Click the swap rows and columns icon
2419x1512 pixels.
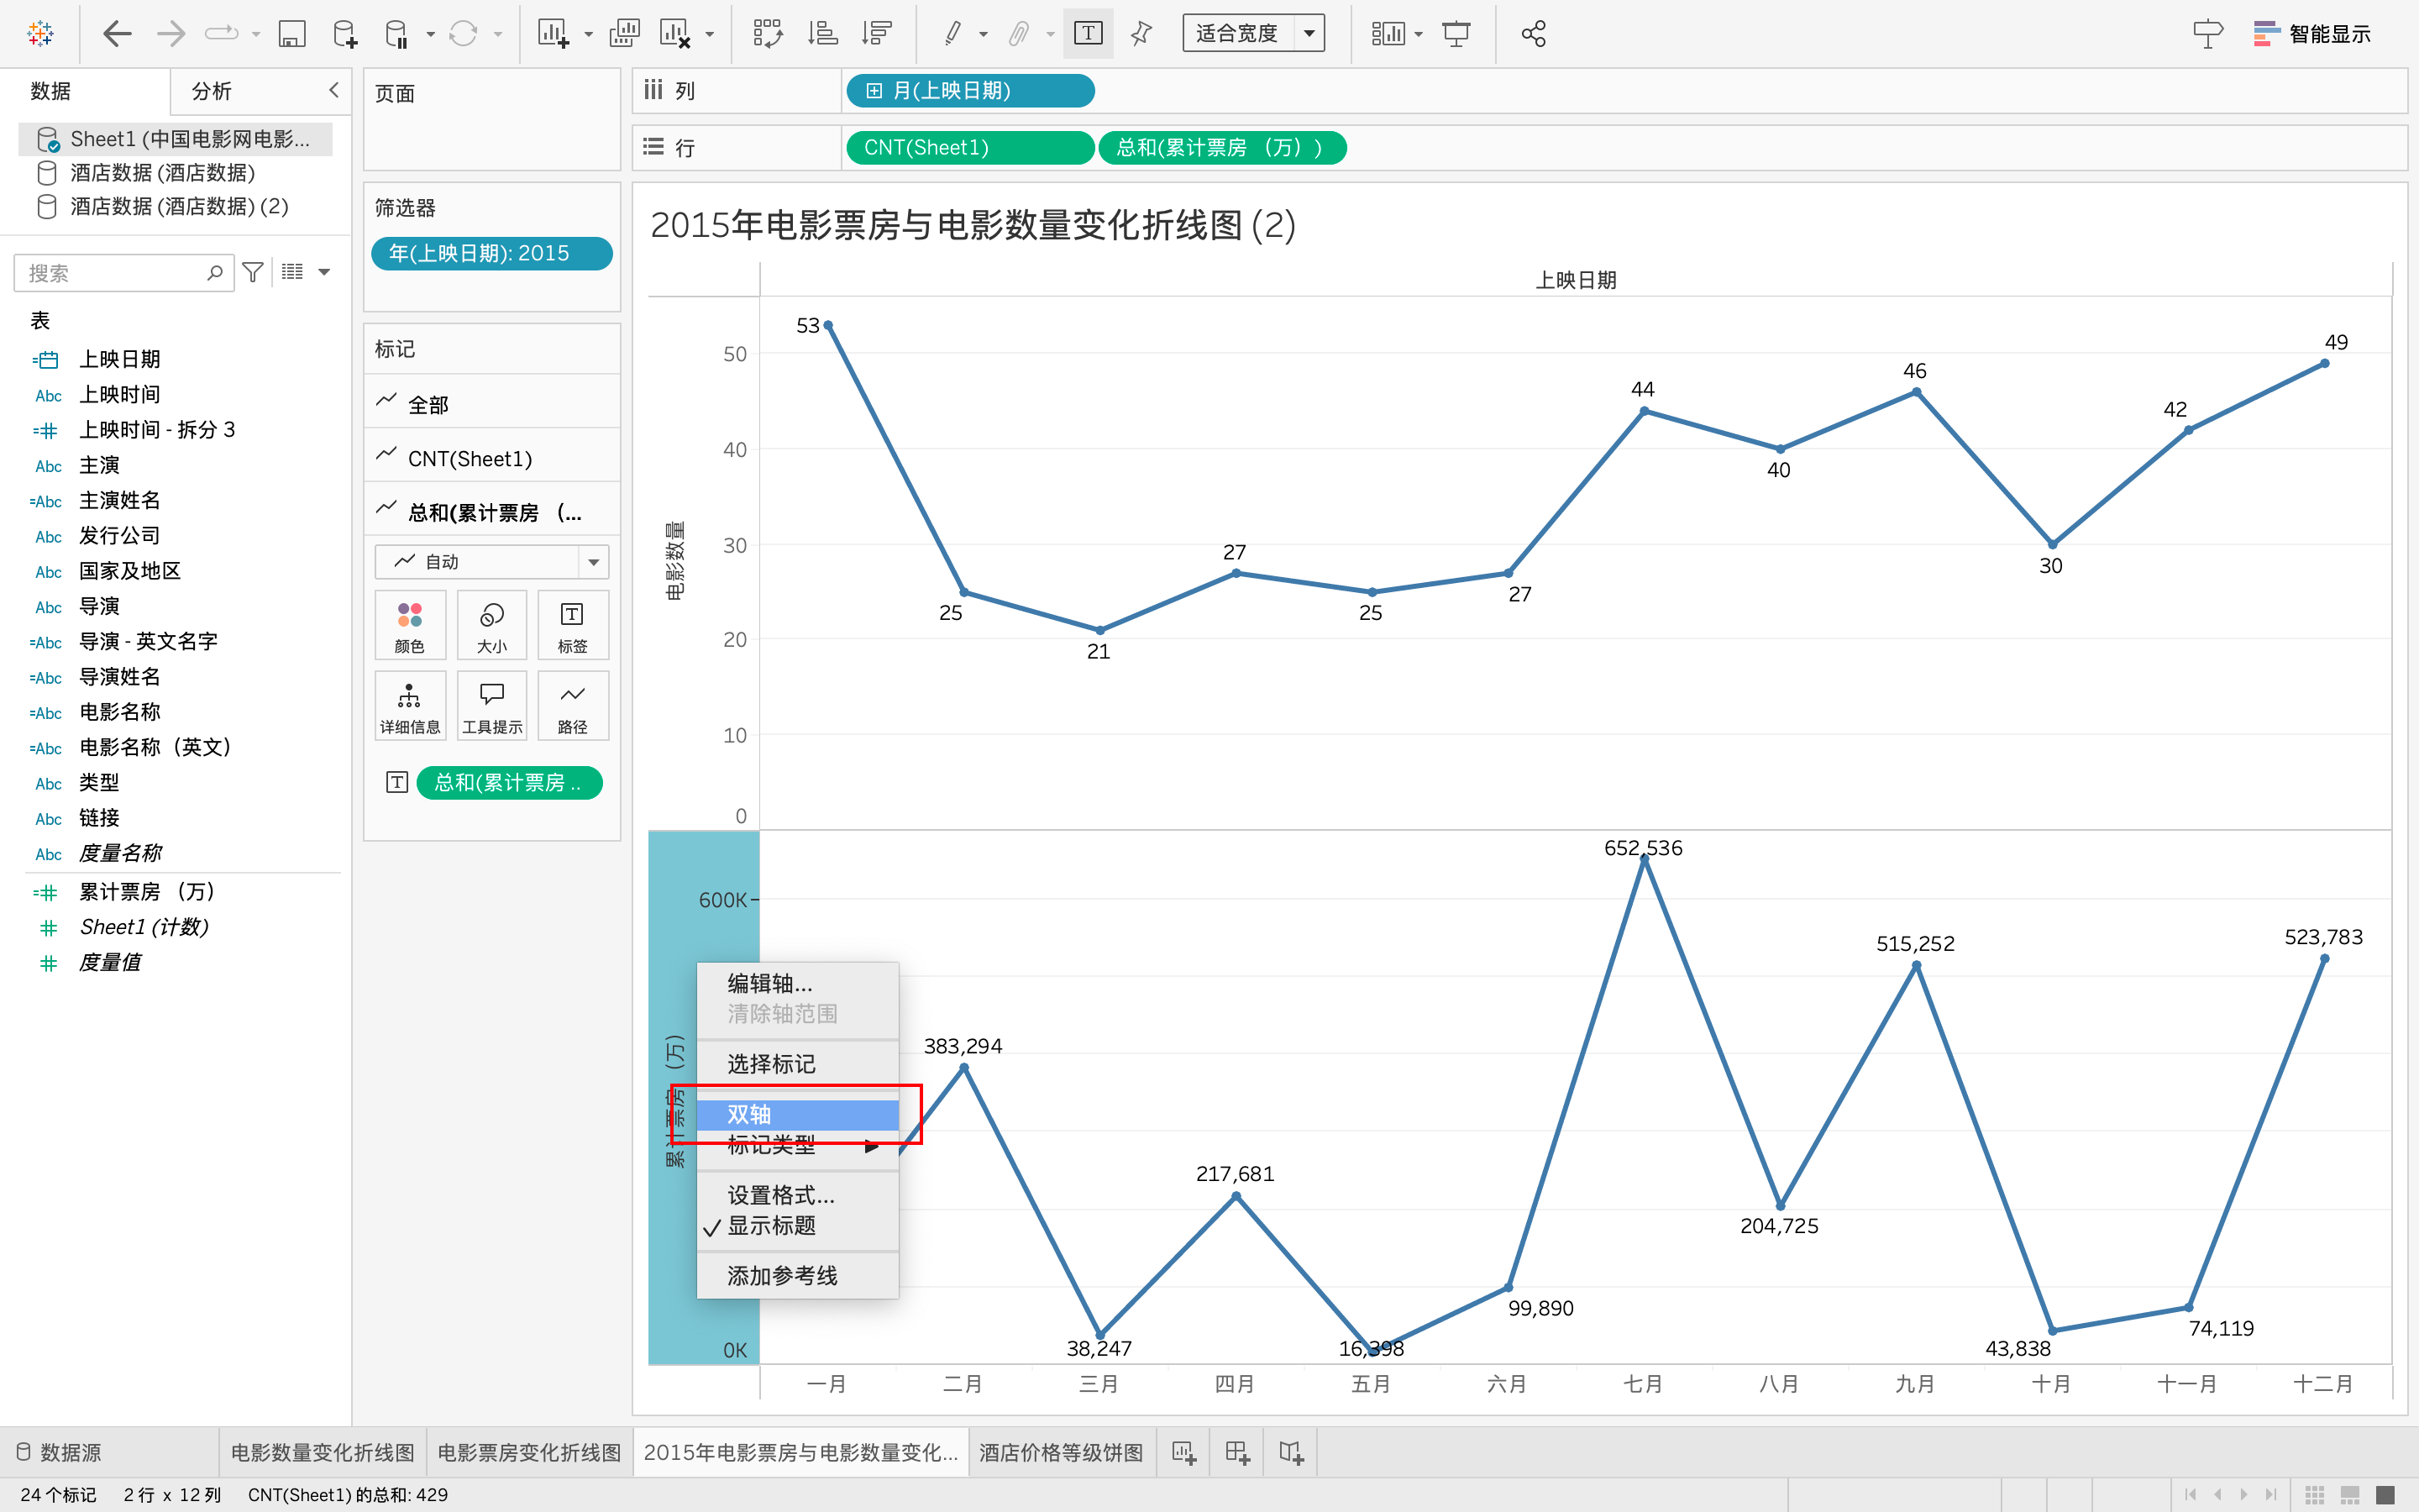(x=767, y=34)
